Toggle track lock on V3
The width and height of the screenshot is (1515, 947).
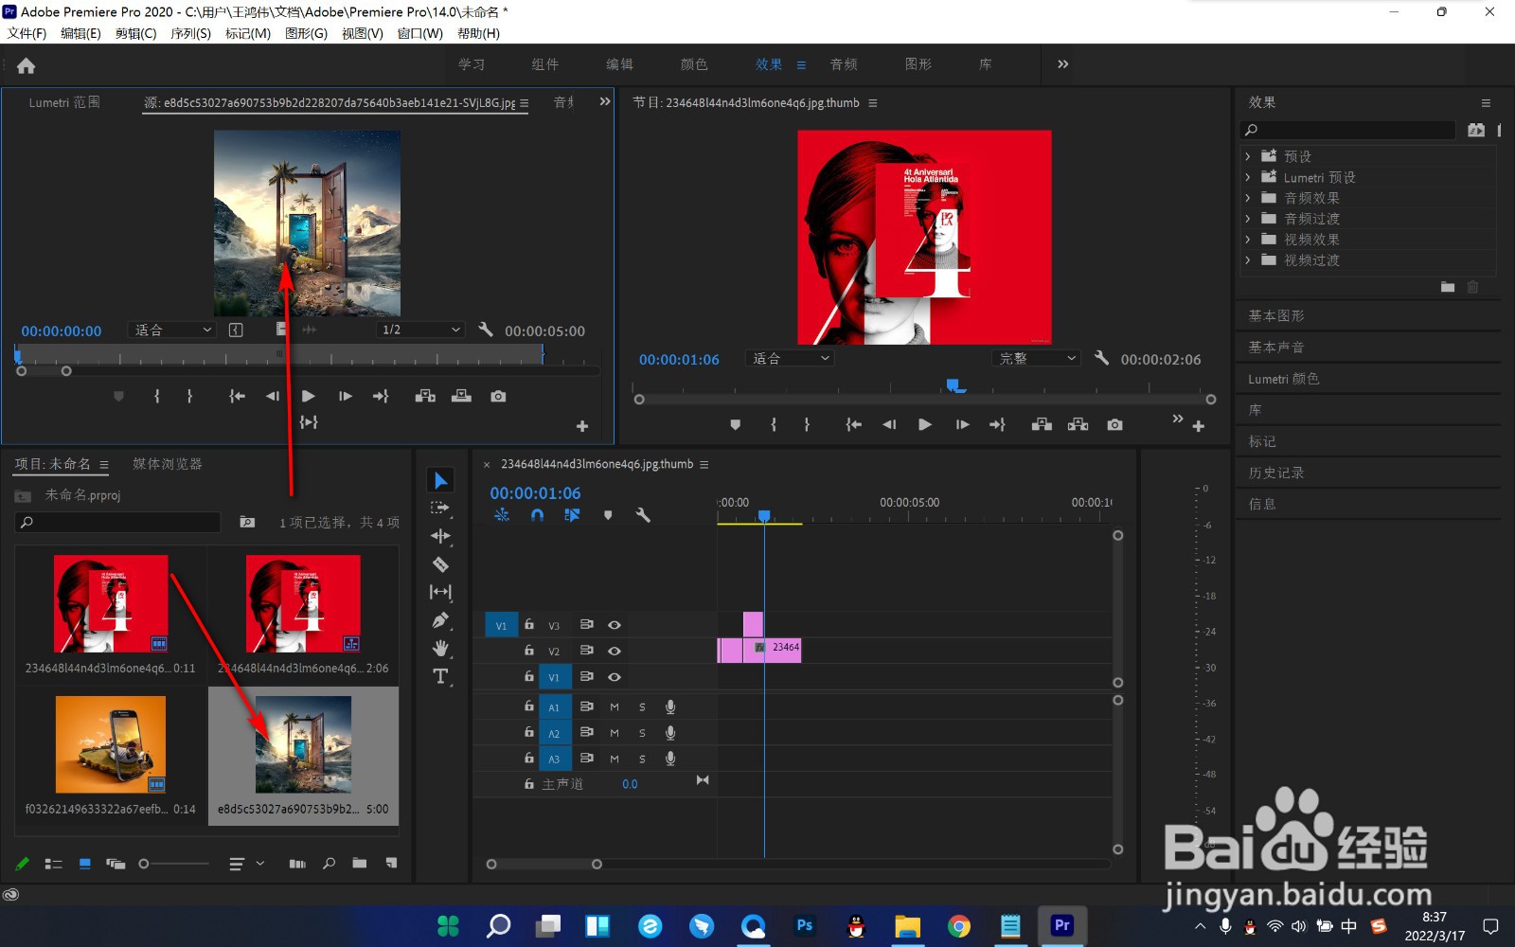529,625
